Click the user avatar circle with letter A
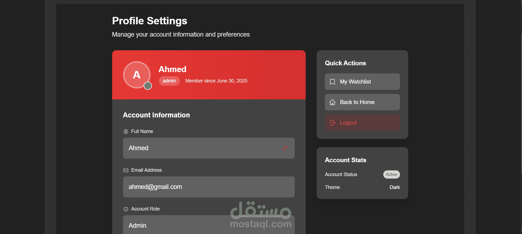 [x=137, y=75]
